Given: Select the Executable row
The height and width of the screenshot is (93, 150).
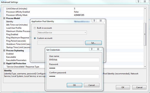Looking at the screenshot, I should click(18, 57).
